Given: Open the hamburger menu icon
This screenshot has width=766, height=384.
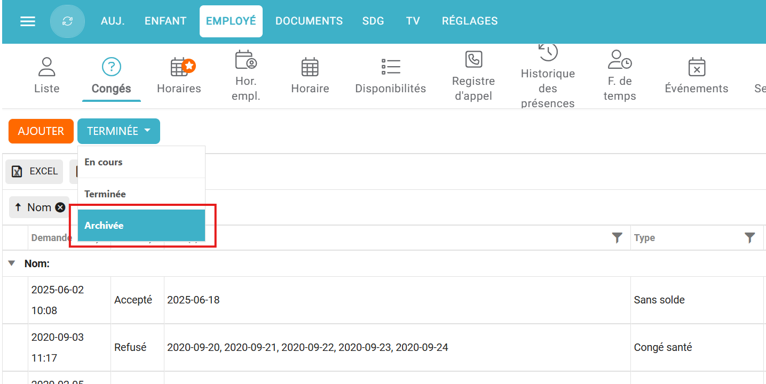Looking at the screenshot, I should (x=28, y=21).
